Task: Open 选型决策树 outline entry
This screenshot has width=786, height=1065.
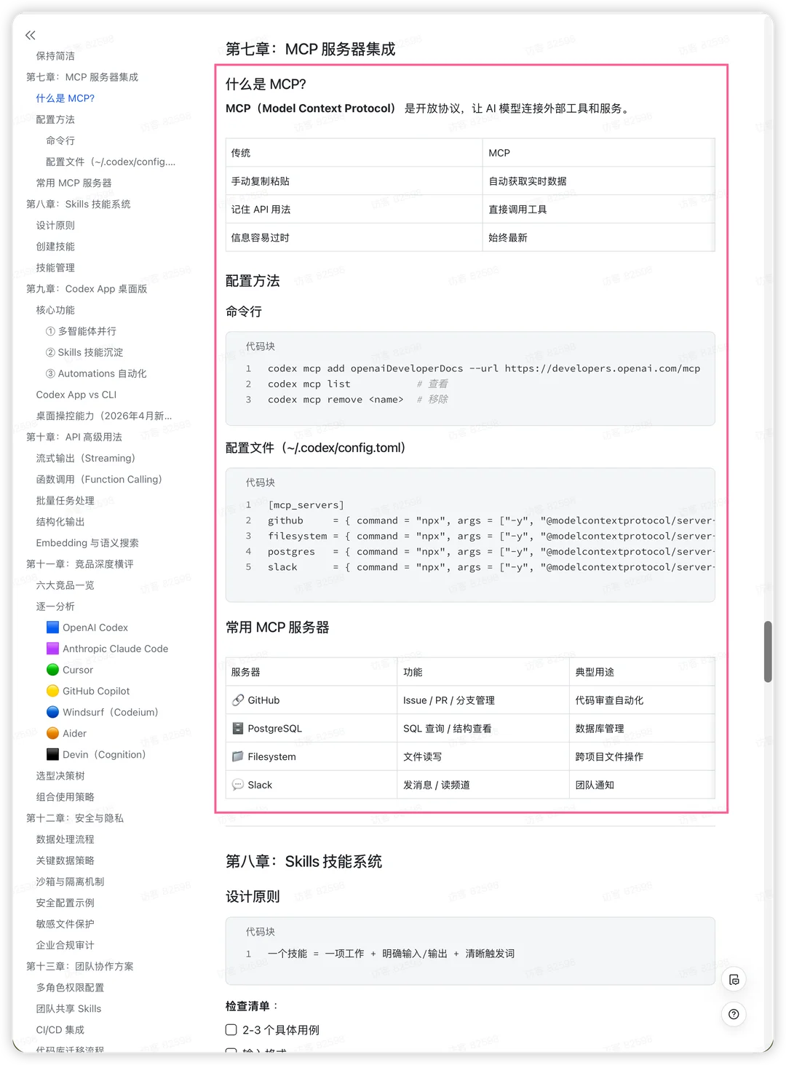Action: point(60,776)
